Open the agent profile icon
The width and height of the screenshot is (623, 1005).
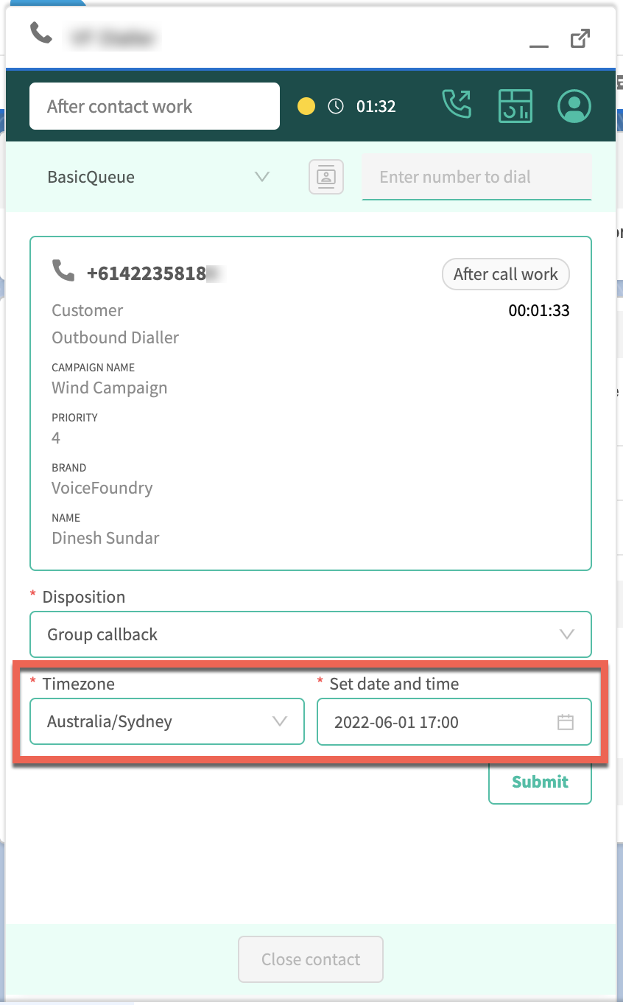point(574,105)
